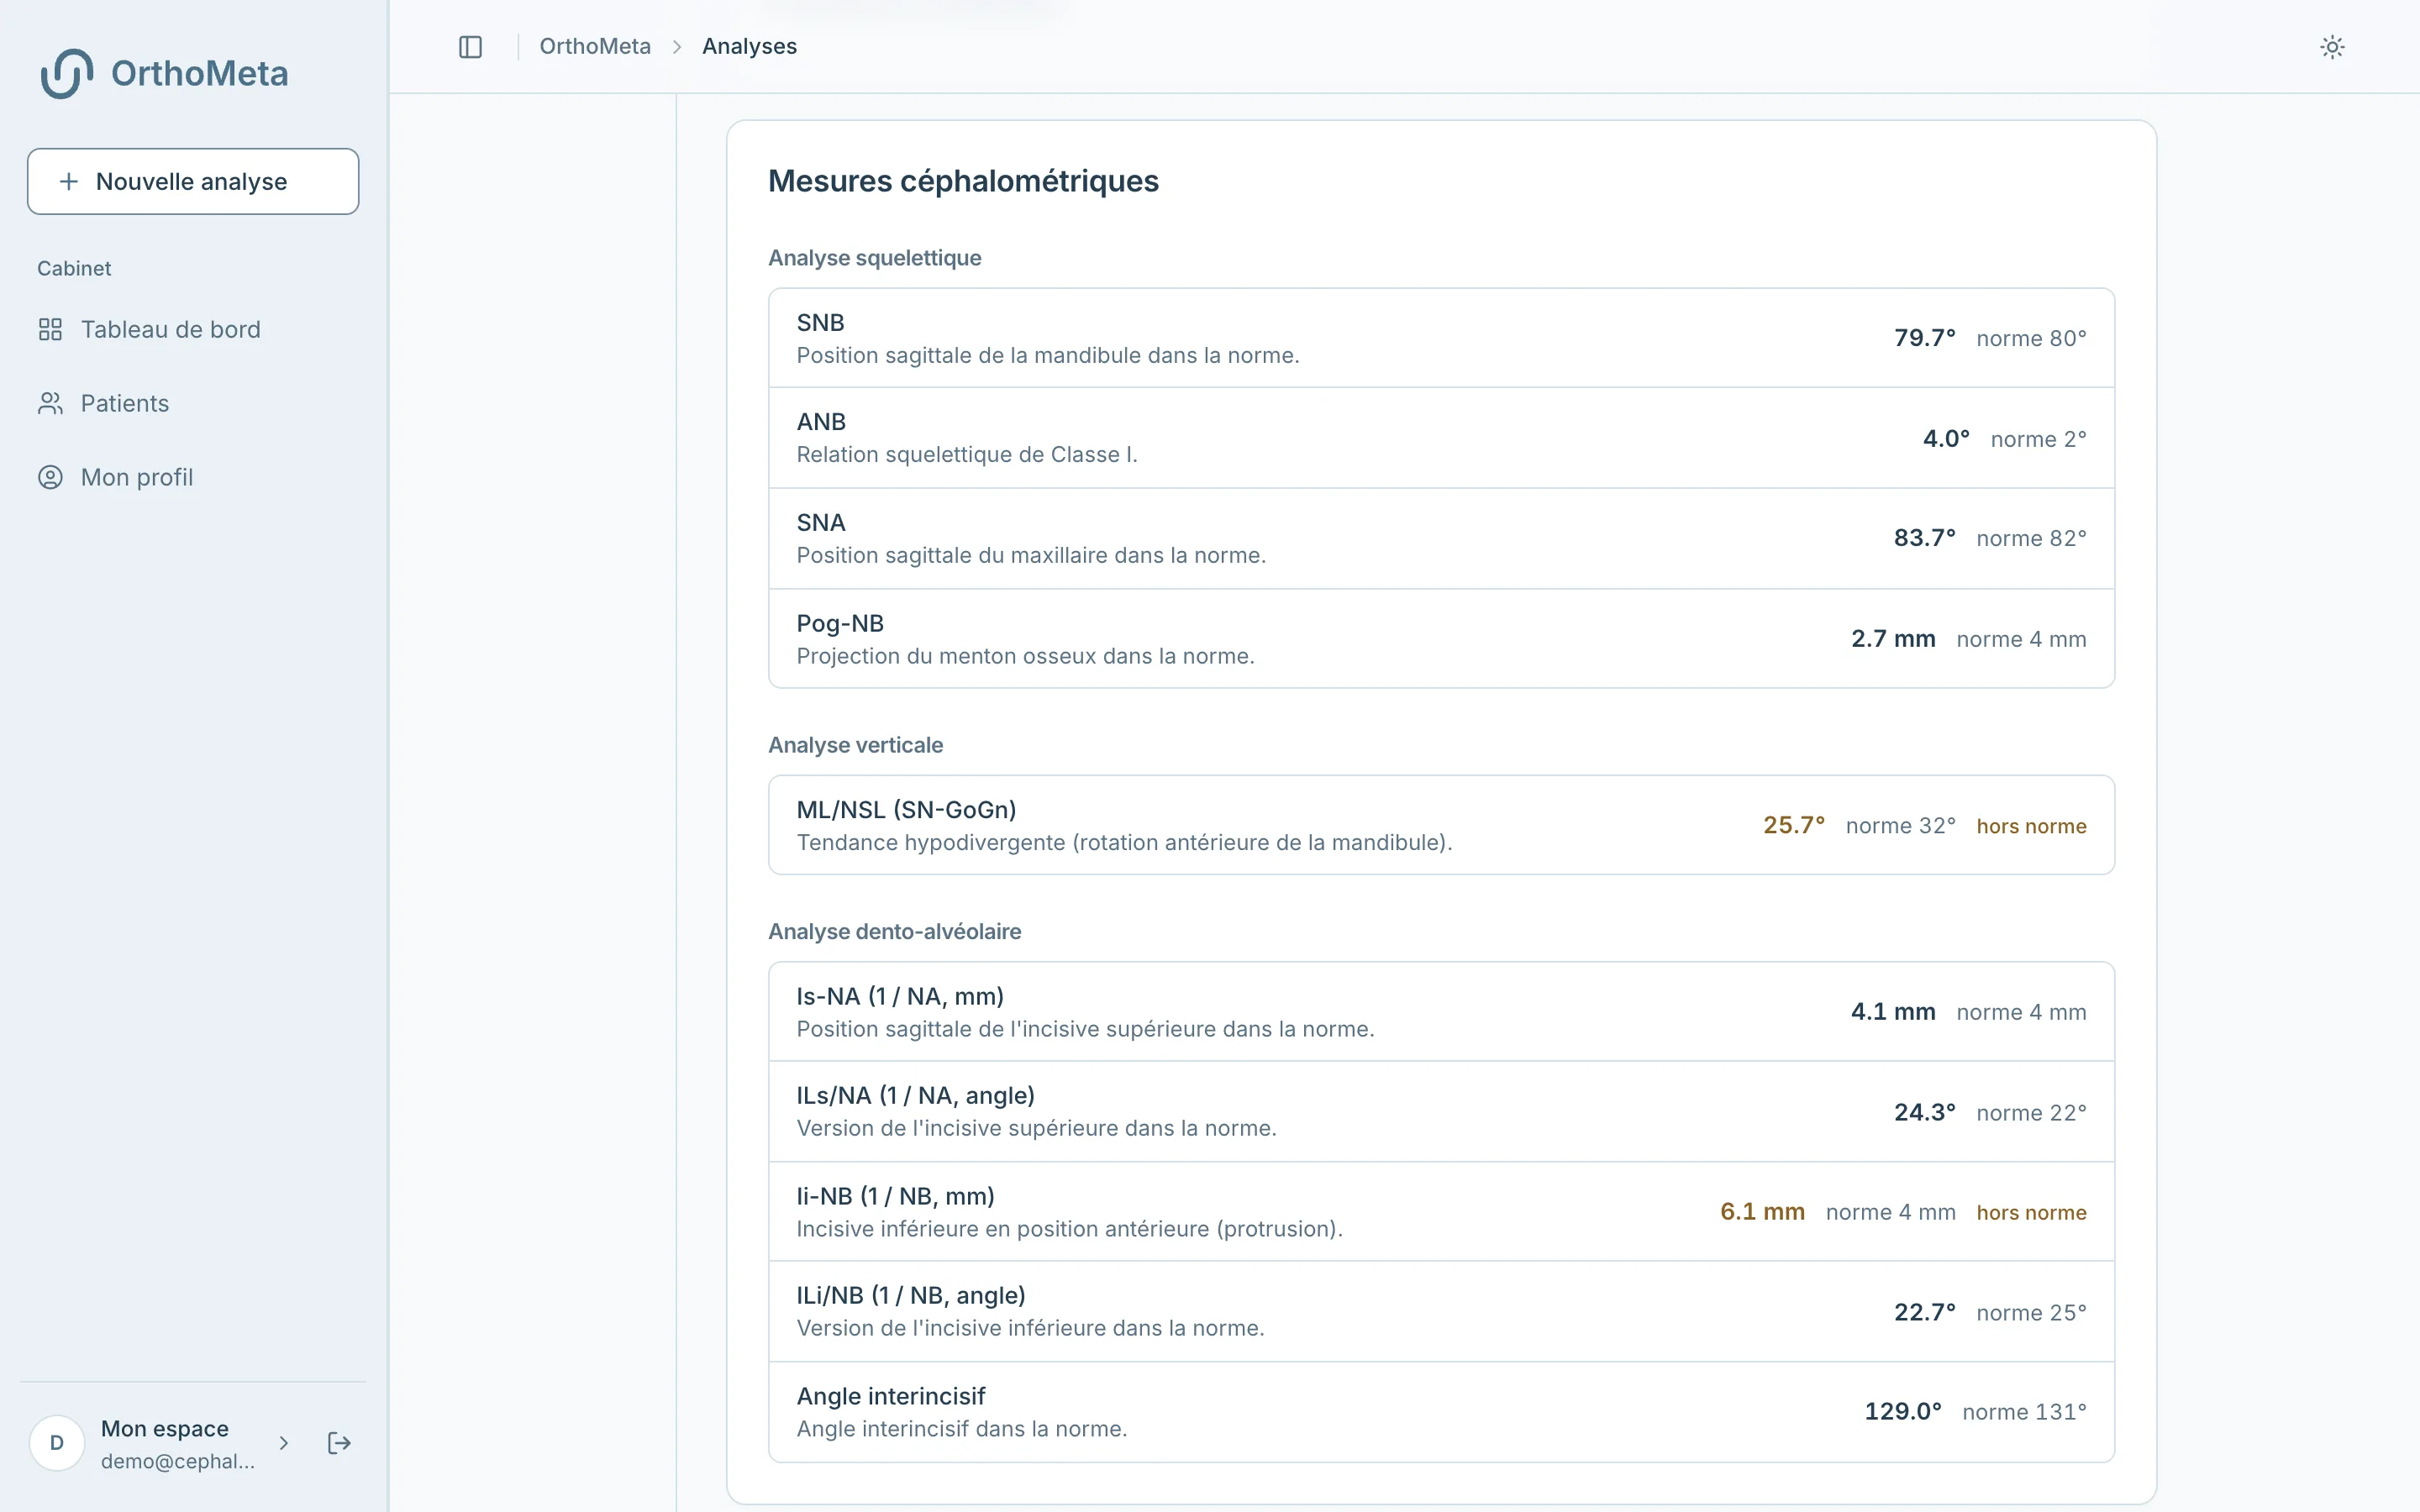
Task: Click the plus icon in Nouvelle analyse
Action: 68,181
